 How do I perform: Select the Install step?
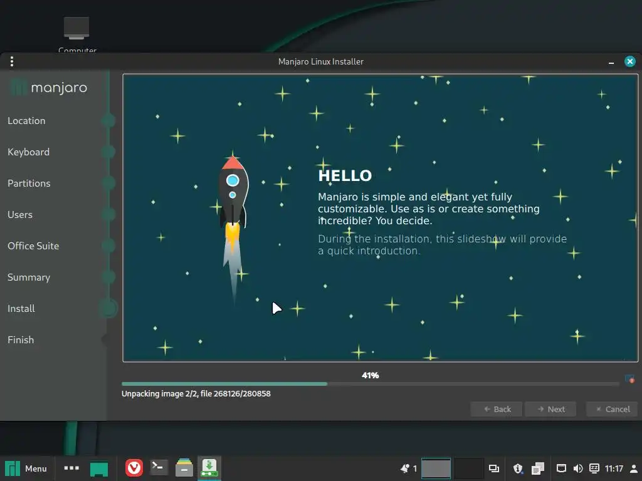[x=21, y=308]
